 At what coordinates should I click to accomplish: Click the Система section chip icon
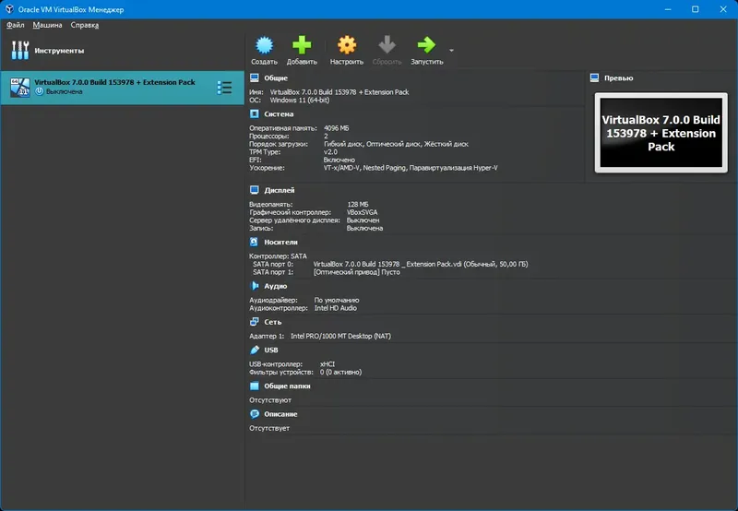tap(255, 113)
